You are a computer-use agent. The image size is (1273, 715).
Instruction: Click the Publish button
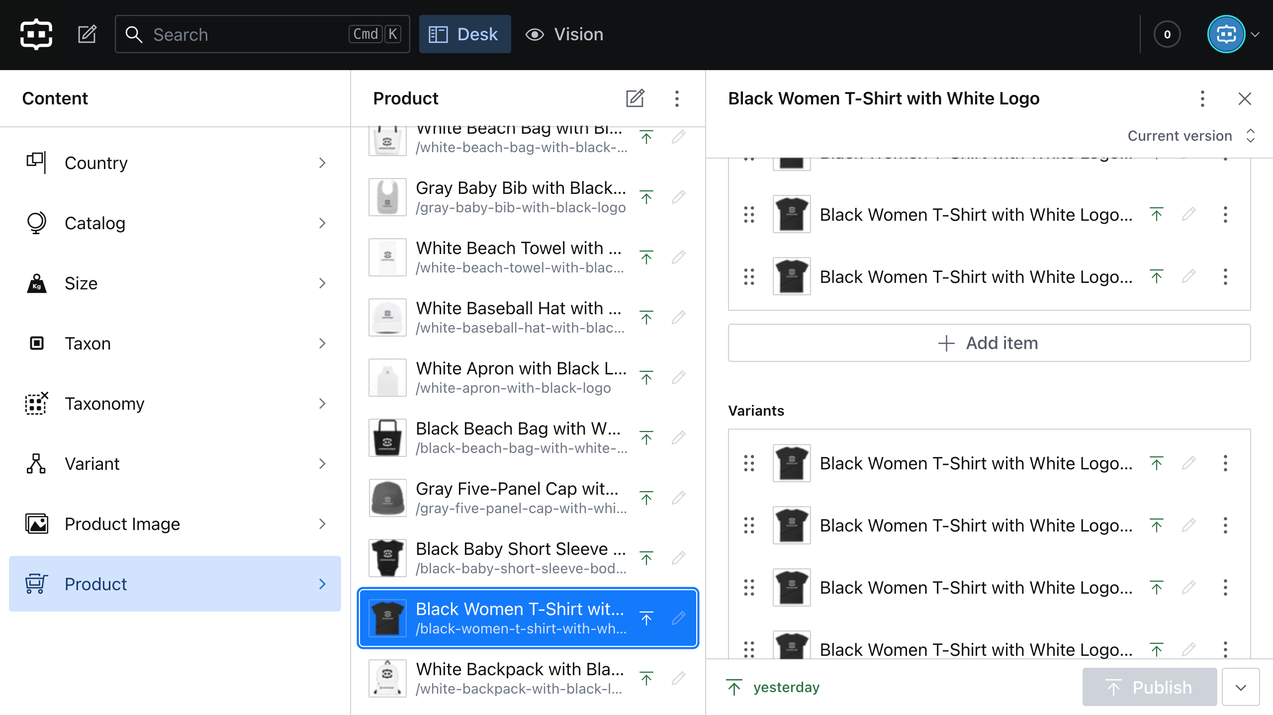click(1149, 687)
